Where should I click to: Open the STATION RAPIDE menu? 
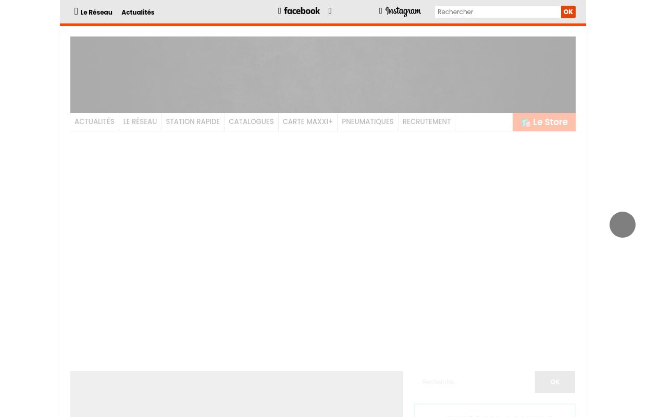pos(193,122)
